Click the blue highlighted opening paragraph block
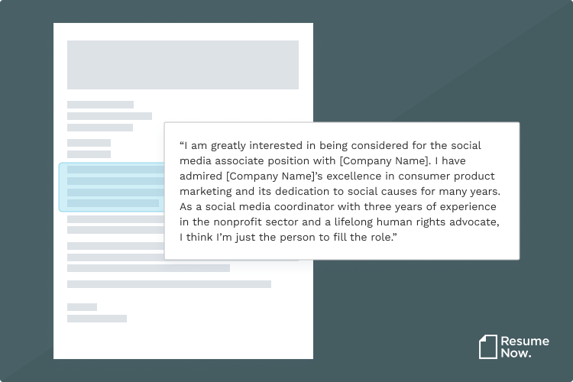The height and width of the screenshot is (382, 573). [112, 186]
